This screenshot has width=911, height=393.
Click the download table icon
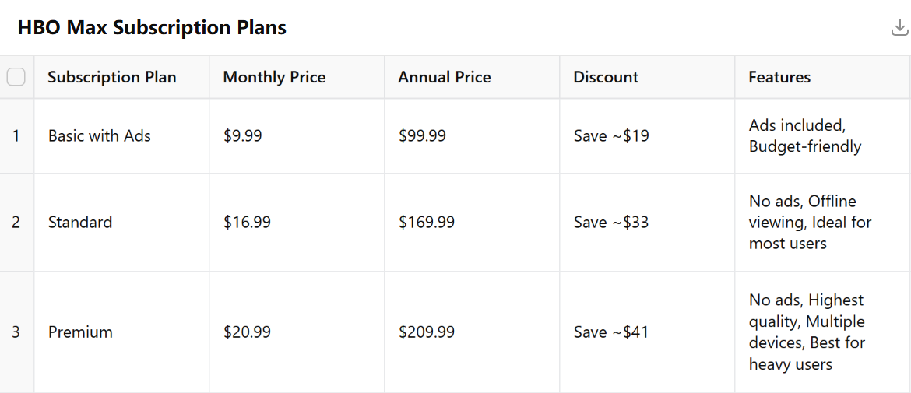point(899,28)
